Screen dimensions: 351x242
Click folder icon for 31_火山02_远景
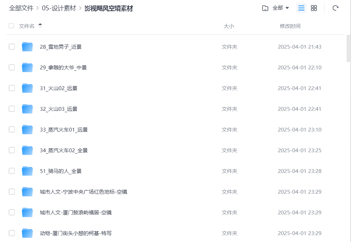27,88
